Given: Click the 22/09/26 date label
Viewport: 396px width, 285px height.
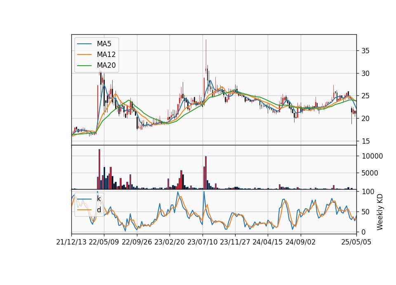Looking at the screenshot, I should pos(137,242).
